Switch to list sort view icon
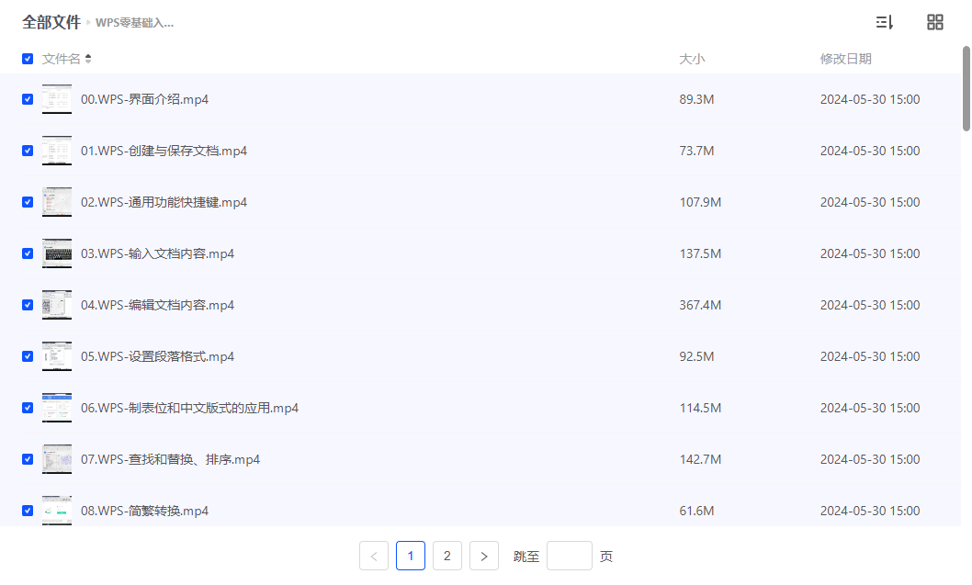Image resolution: width=972 pixels, height=585 pixels. pos(885,22)
